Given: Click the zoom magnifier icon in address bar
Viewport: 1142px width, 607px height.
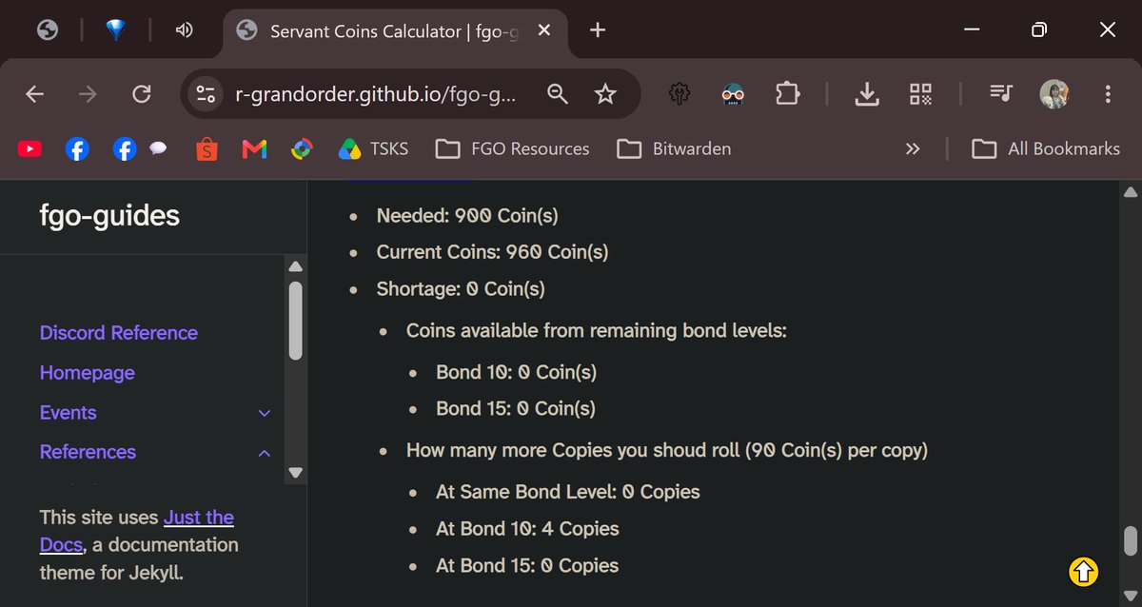Looking at the screenshot, I should point(558,93).
